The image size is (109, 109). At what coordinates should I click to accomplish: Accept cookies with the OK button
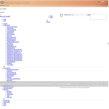point(97,84)
